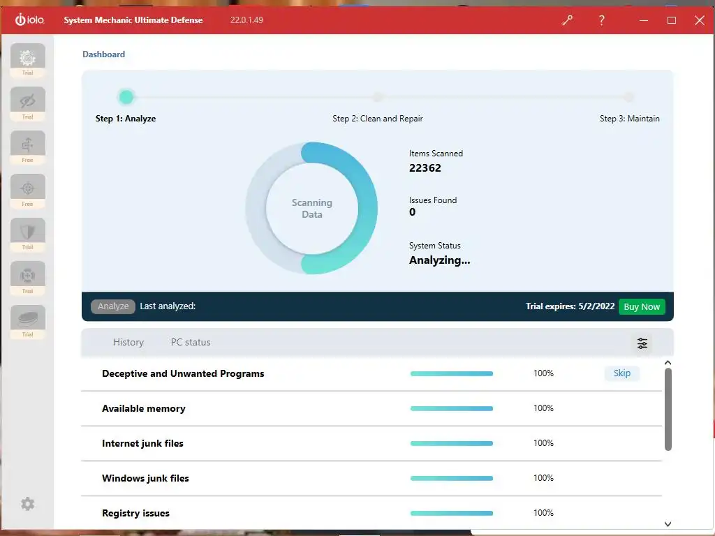Click the Step 2 Clean and Repair marker

(378, 96)
